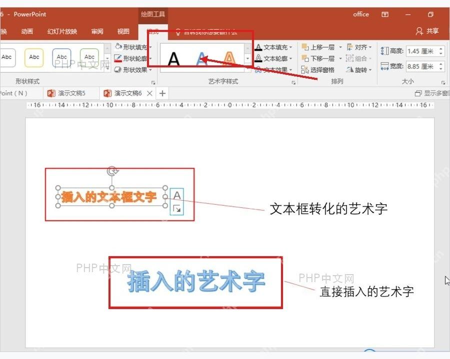450x359 pixels.
Task: Open the 形状样式 group dialog launcher
Action: (153, 82)
